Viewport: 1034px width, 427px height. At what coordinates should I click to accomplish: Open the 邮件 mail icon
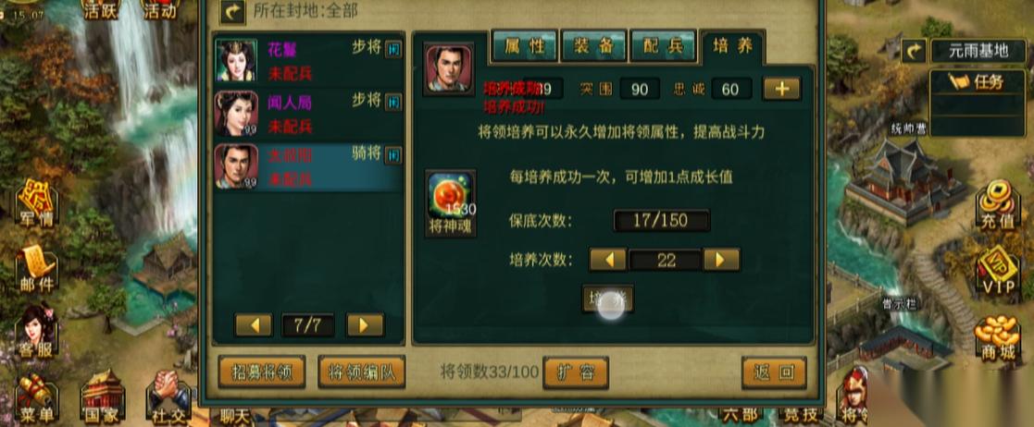tap(36, 268)
